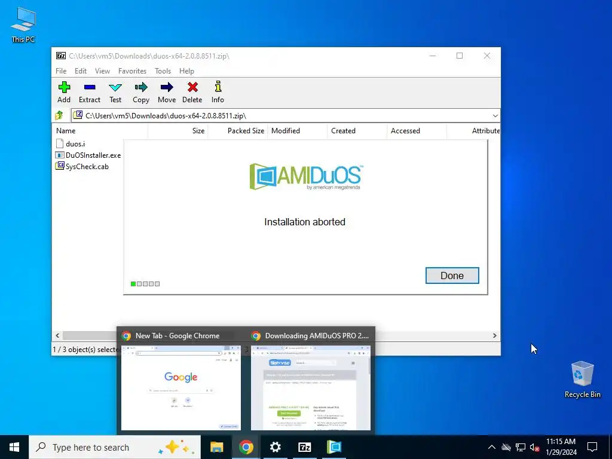Open the View menu
Viewport: 612px width, 459px height.
coord(102,71)
